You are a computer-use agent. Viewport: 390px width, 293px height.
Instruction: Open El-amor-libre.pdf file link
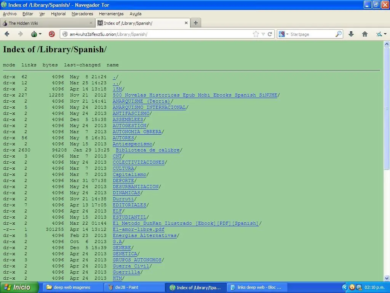pos(139,229)
